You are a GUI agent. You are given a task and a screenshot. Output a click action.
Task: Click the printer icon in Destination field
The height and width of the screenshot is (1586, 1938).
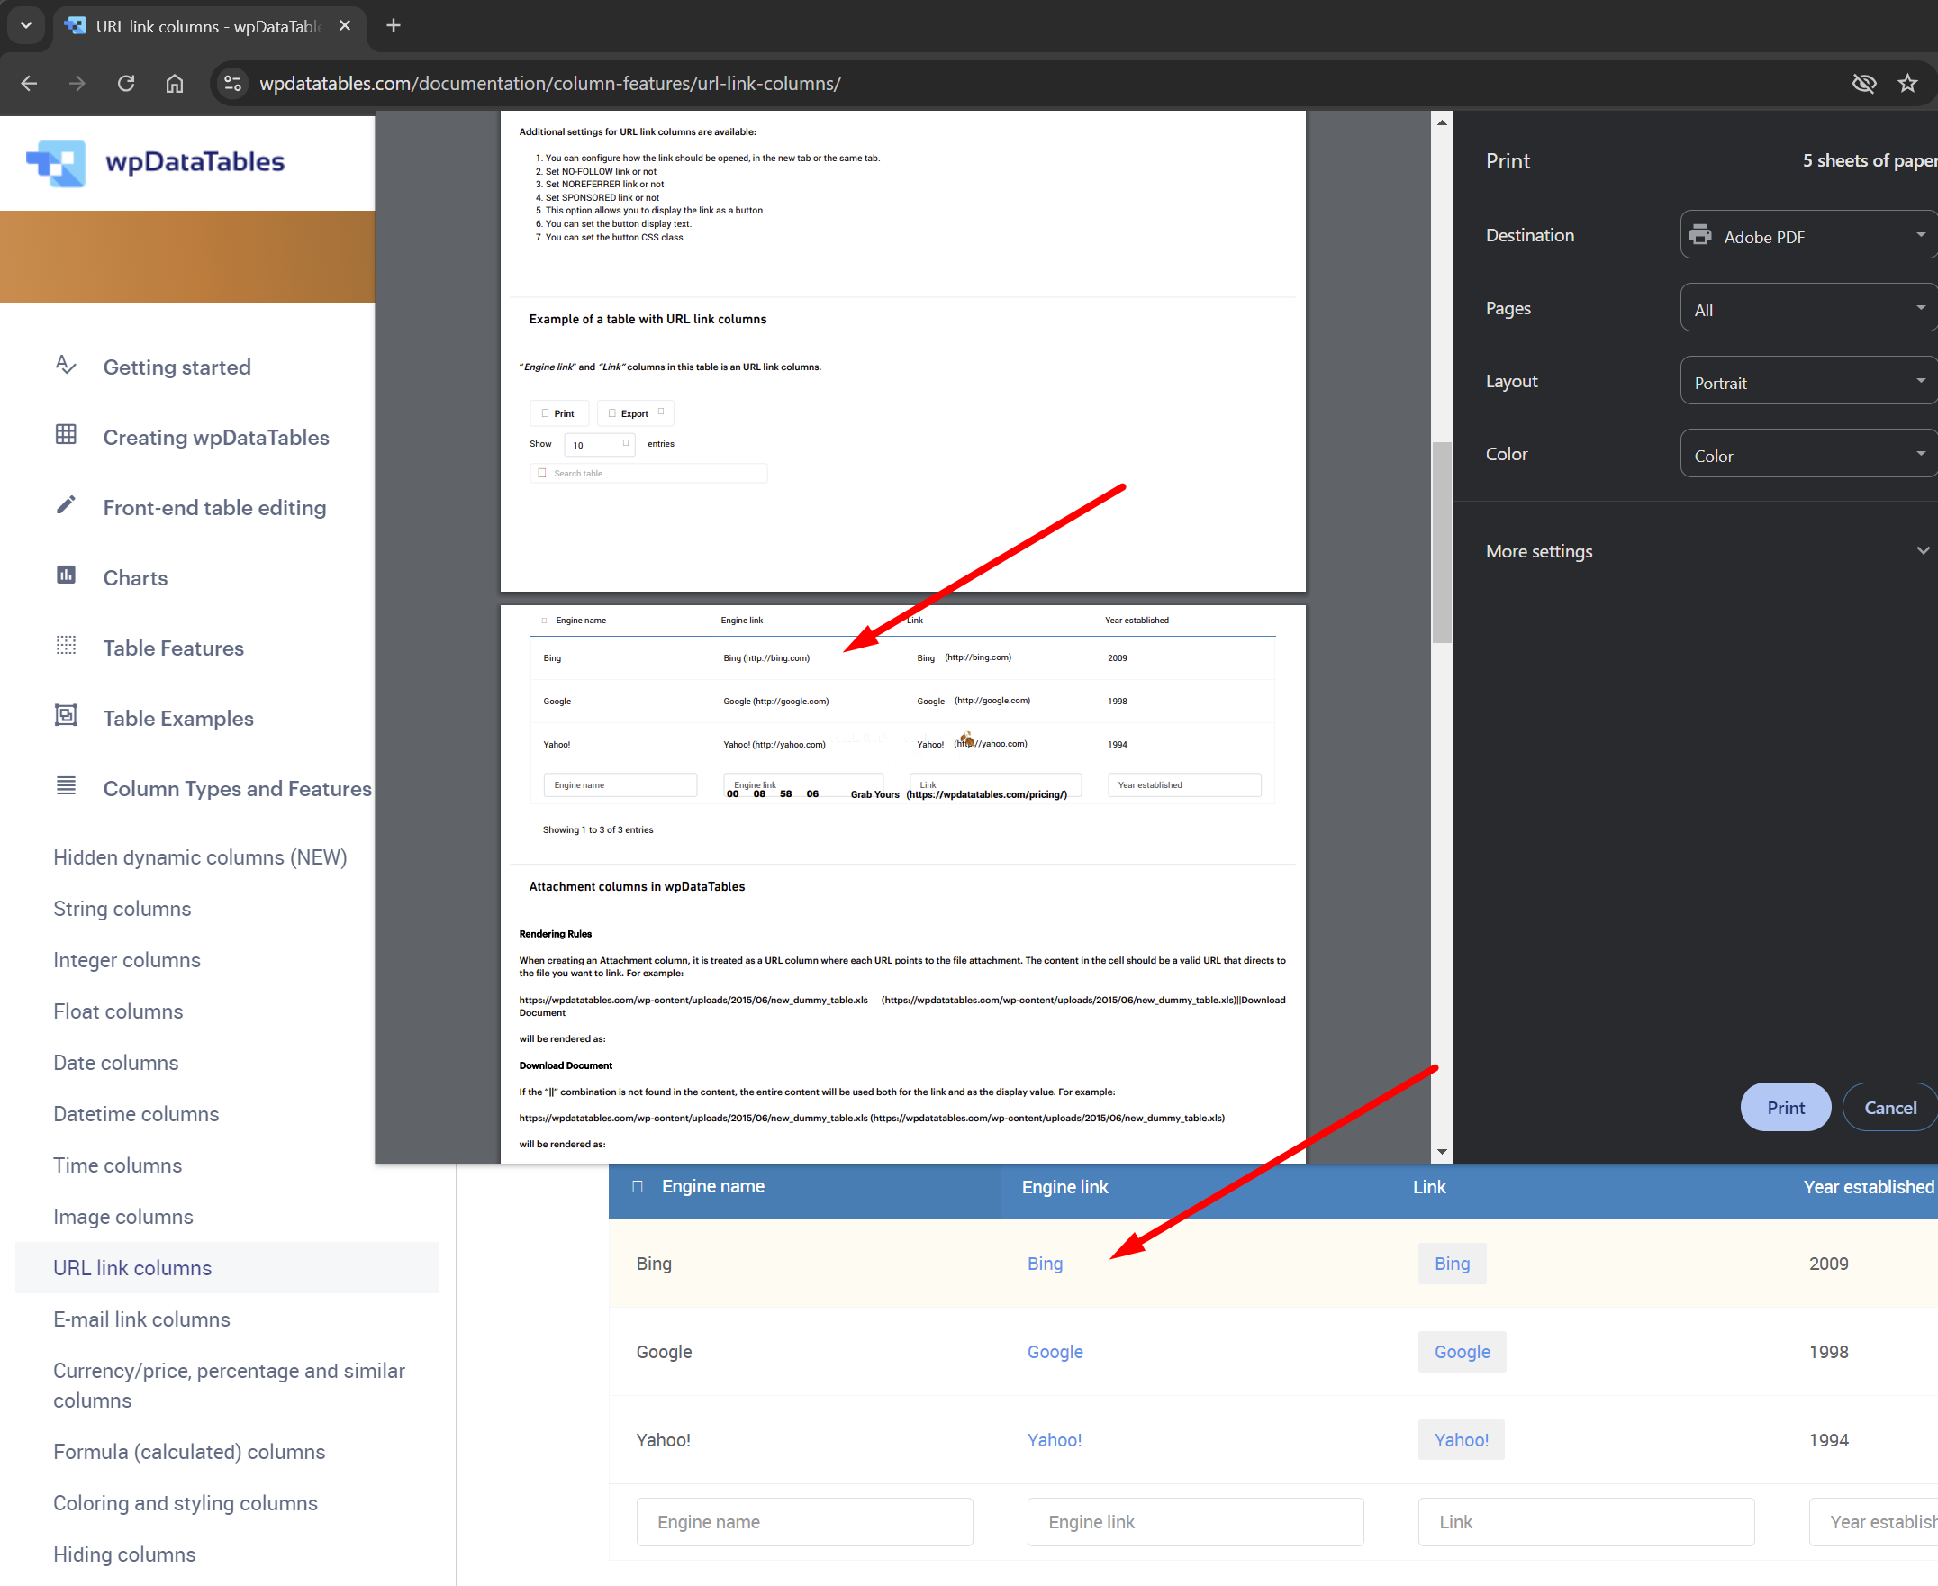click(x=1699, y=235)
